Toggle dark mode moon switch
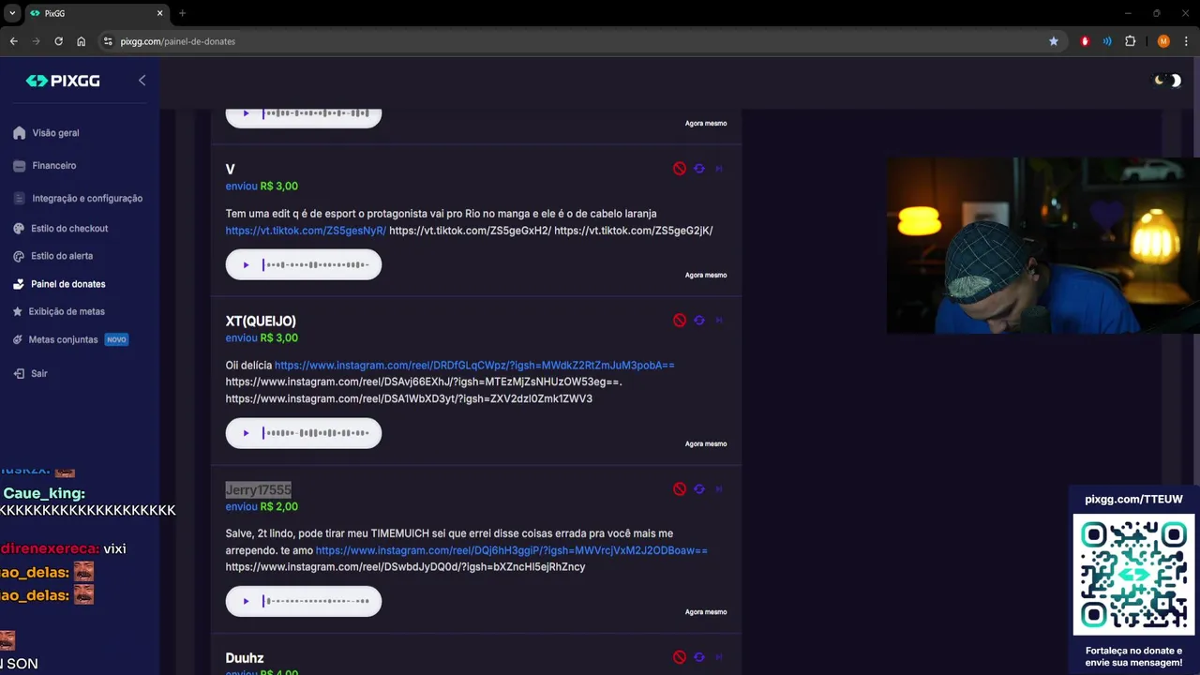1200x675 pixels. [1167, 81]
